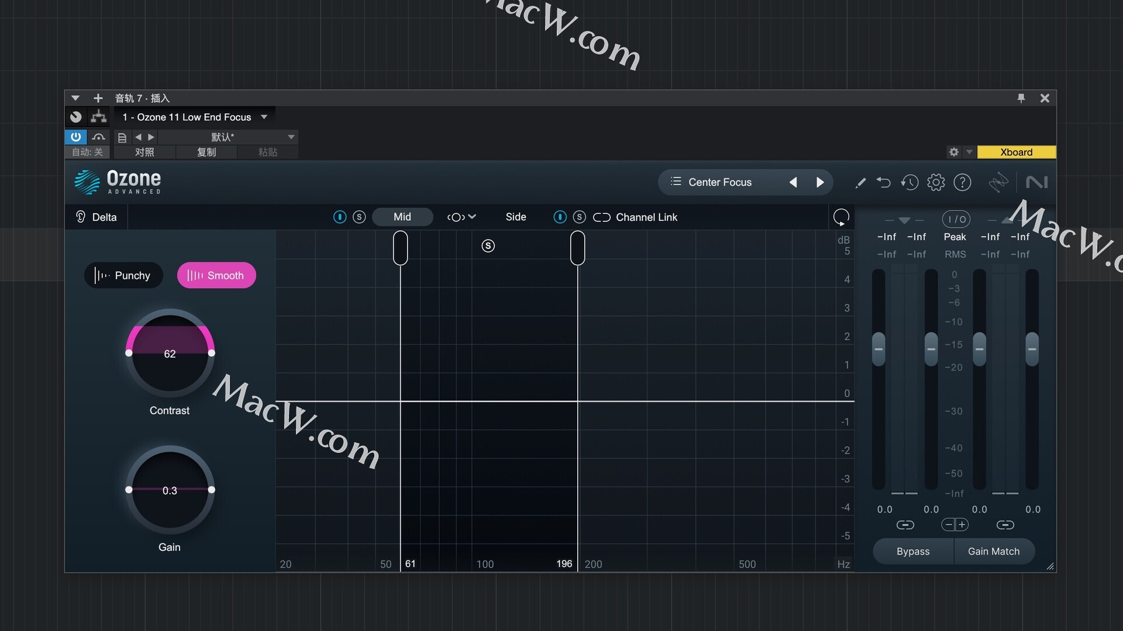The width and height of the screenshot is (1123, 631).
Task: Close the plugin window
Action: click(1045, 98)
